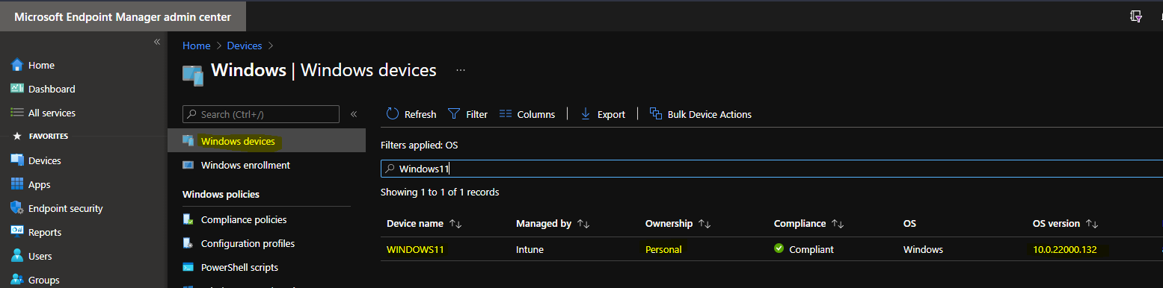
Task: Click the Bulk Device Actions icon
Action: point(656,113)
